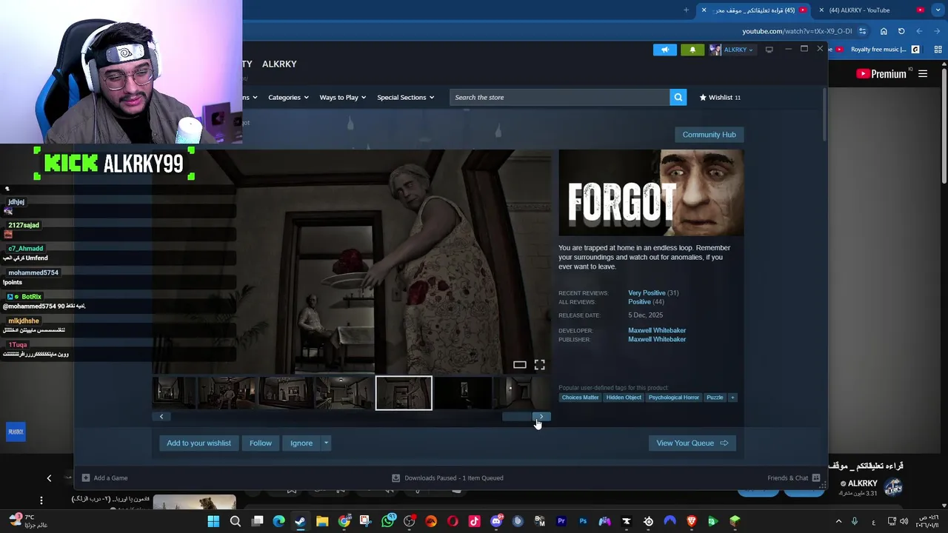The image size is (948, 533).
Task: Reload the browser page
Action: coord(901,31)
